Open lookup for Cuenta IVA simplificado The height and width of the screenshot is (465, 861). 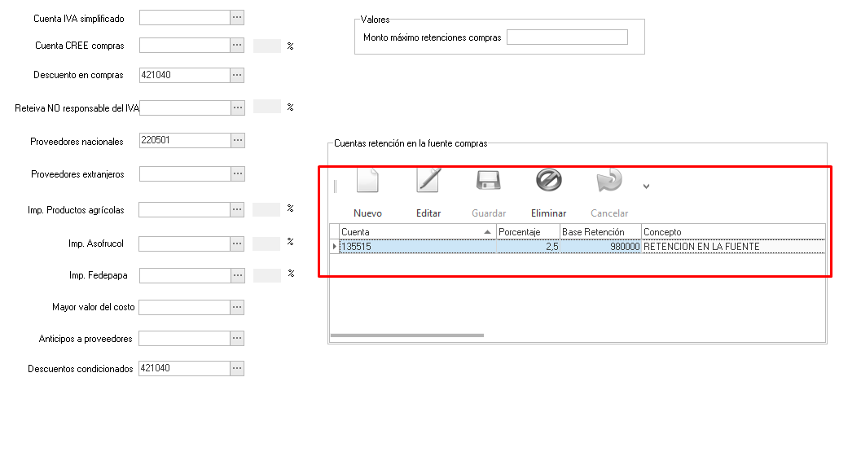(x=237, y=17)
